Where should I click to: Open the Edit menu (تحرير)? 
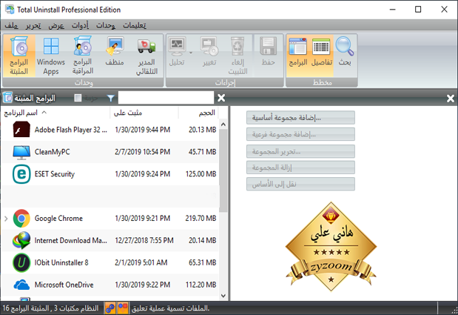click(x=33, y=25)
